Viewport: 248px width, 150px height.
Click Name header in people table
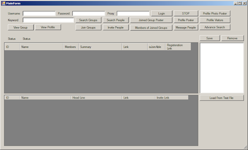[x=45, y=98]
